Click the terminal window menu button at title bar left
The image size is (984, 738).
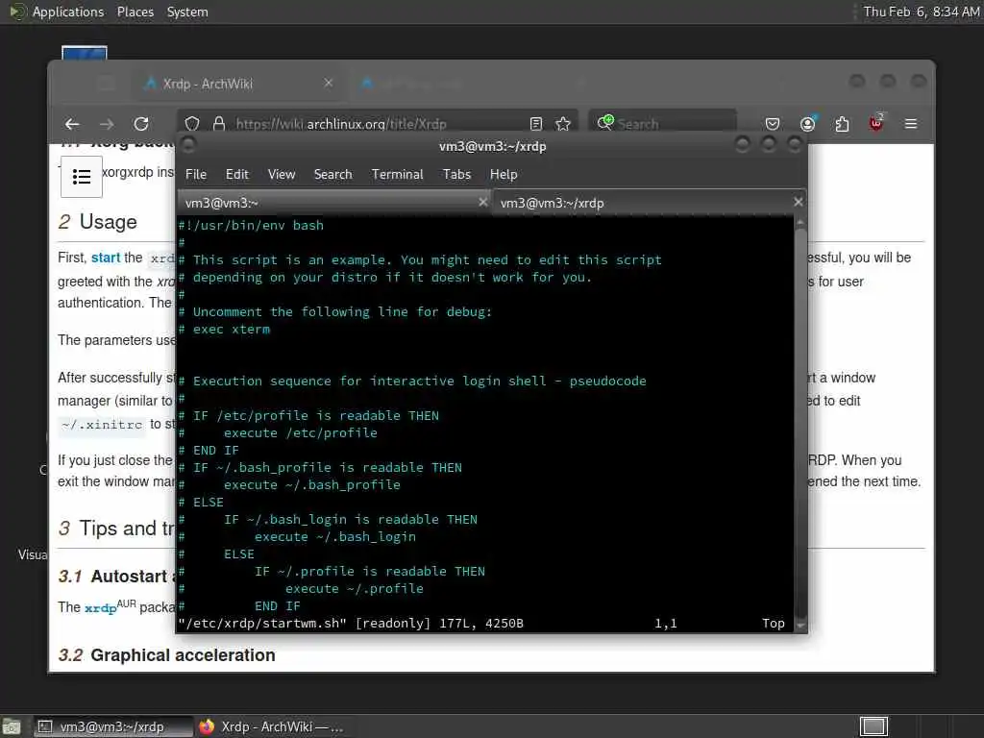(x=188, y=146)
